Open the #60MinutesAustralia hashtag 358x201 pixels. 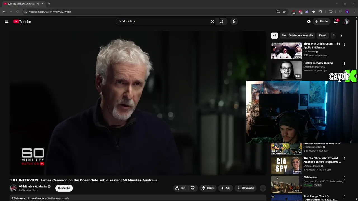click(x=57, y=198)
